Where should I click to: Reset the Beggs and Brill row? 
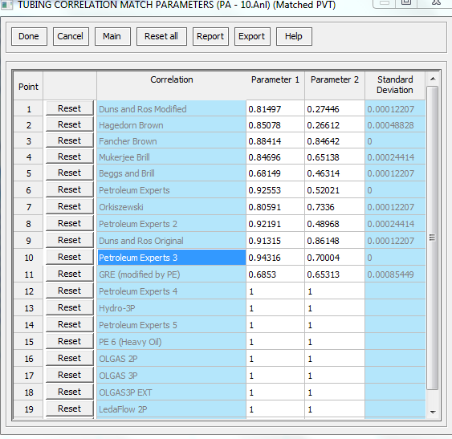(x=70, y=173)
